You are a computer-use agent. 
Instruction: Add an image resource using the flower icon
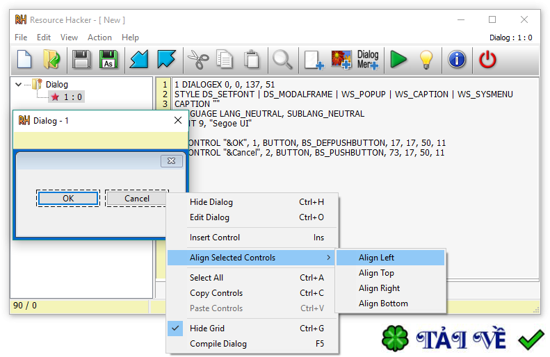click(x=341, y=60)
